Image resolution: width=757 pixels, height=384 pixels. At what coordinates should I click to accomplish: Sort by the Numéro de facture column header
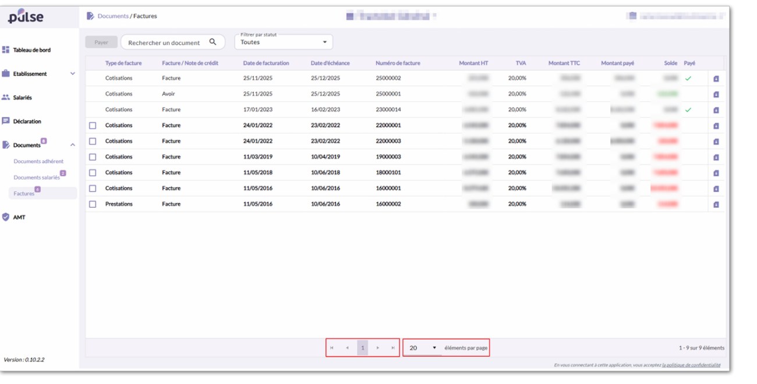[398, 63]
